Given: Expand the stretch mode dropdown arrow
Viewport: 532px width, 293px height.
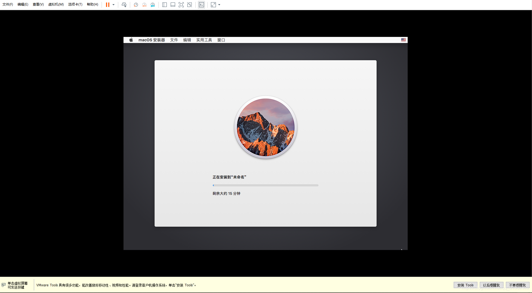Looking at the screenshot, I should (x=219, y=5).
